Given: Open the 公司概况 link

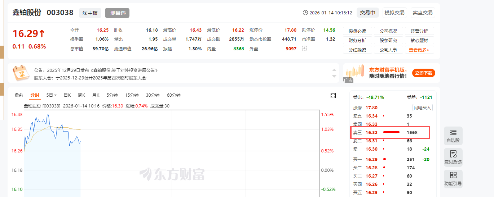Looking at the screenshot, I should tap(388, 31).
